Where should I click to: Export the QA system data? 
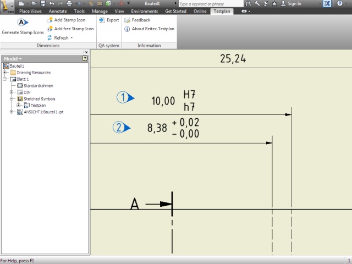(x=108, y=20)
